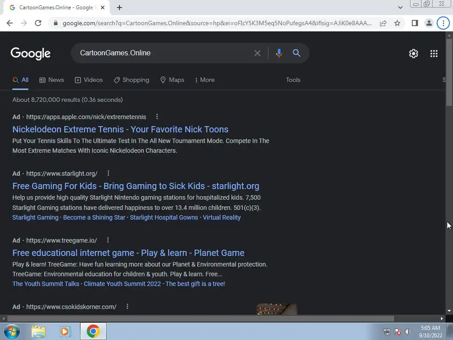This screenshot has width=453, height=340.
Task: Open Action Center flag in system tray
Action: click(398, 332)
